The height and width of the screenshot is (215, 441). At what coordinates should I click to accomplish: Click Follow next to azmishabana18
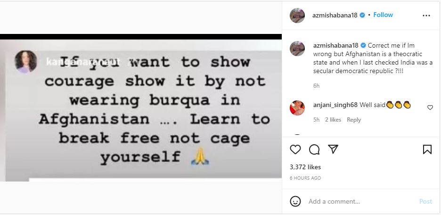click(x=383, y=15)
